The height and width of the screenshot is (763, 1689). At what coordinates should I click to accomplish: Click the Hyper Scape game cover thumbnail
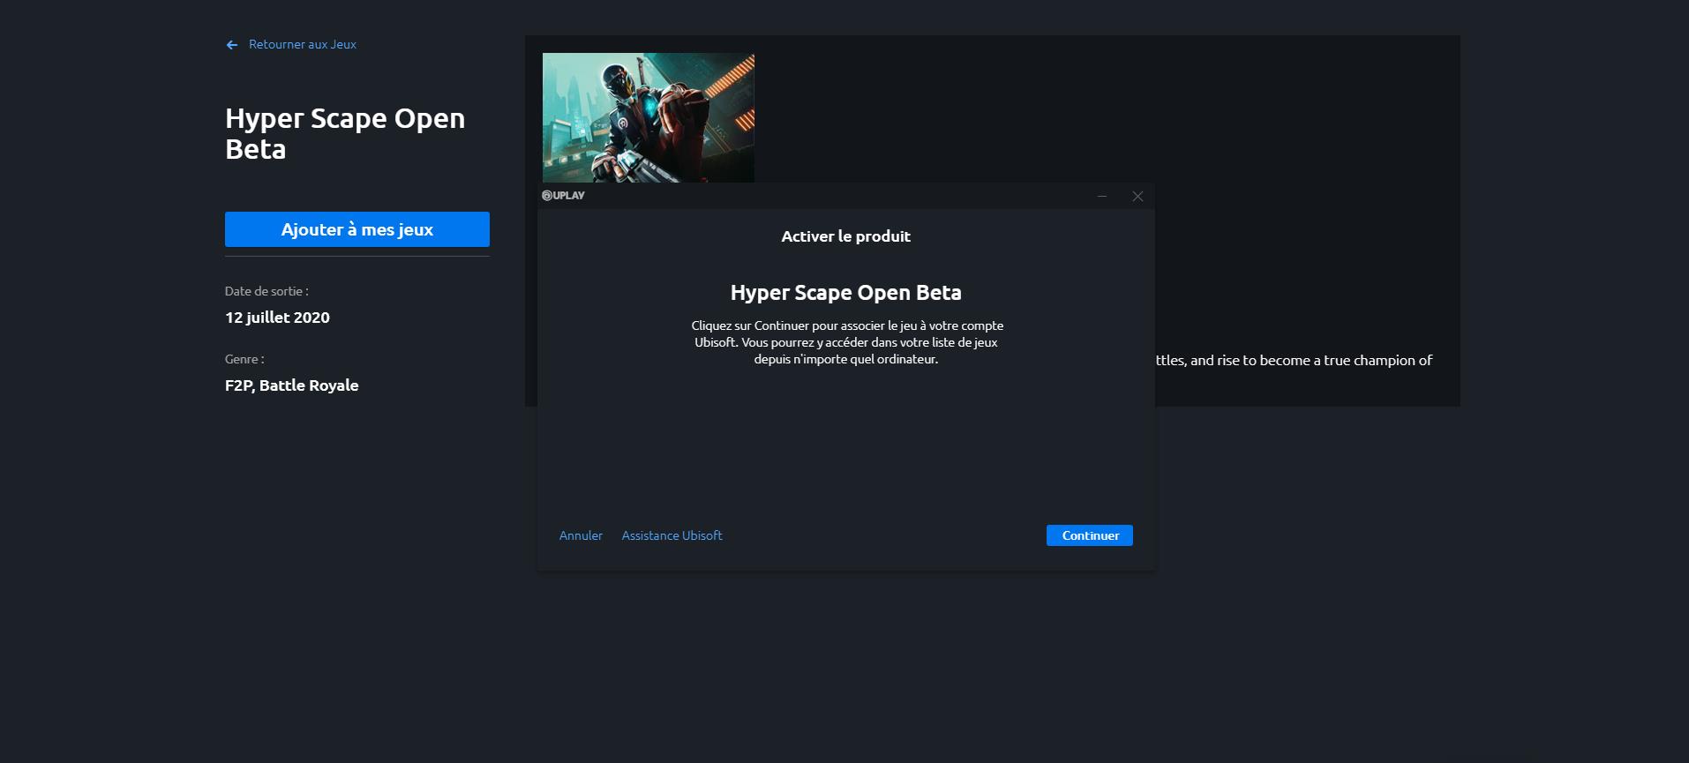coord(648,117)
